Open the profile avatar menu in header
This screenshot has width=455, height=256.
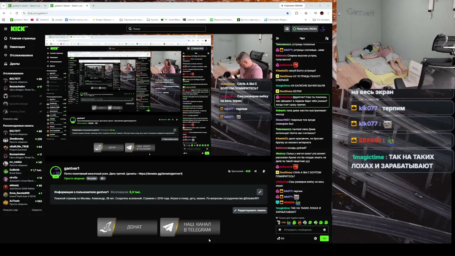[x=323, y=29]
